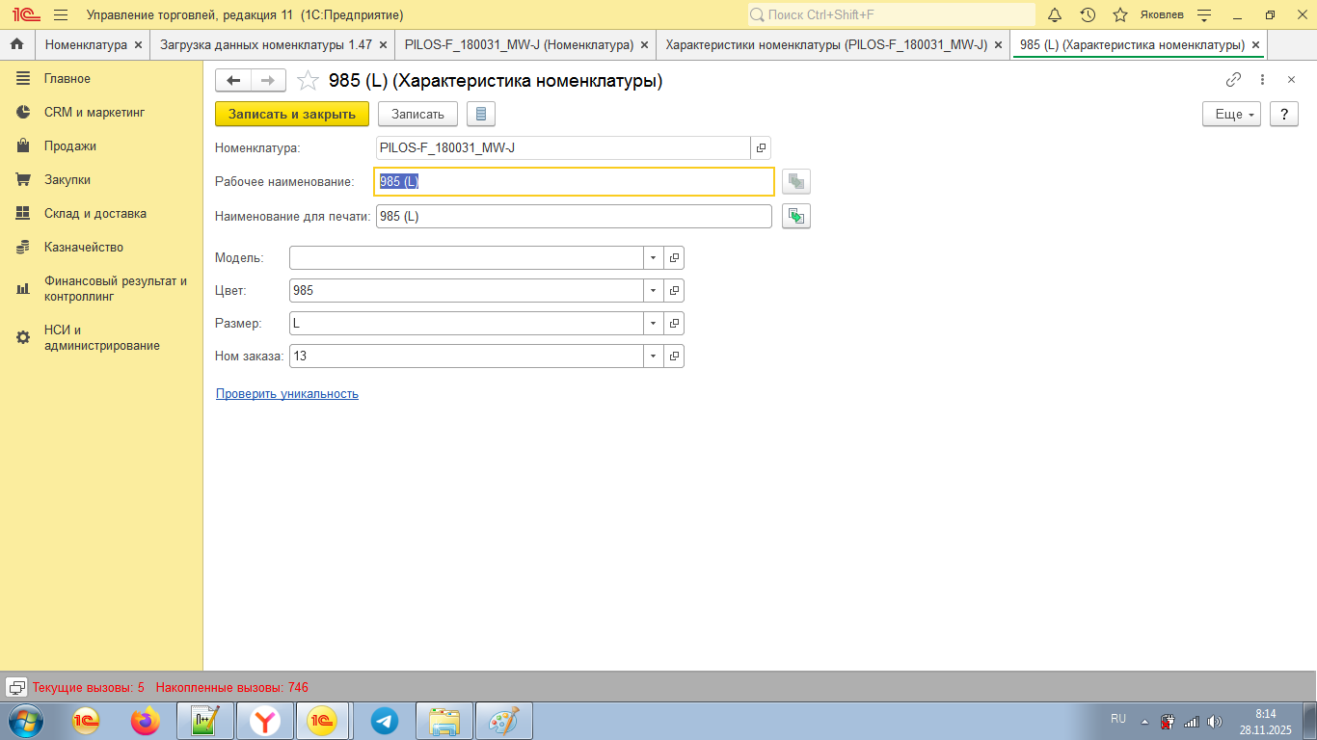Click the Яковлев user name
The width and height of the screenshot is (1317, 740).
coord(1162,15)
